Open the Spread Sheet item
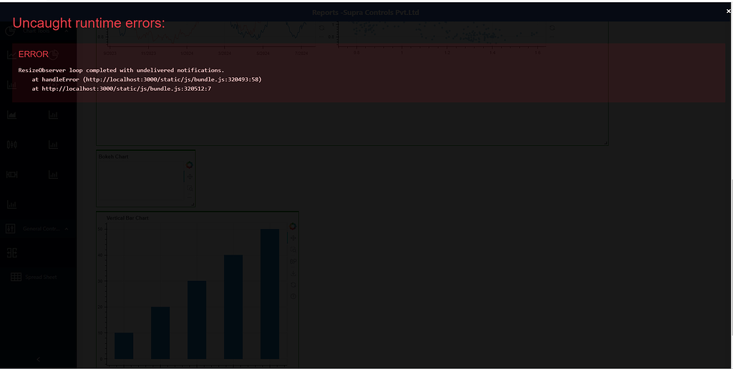Viewport: 733px width, 369px height. (x=40, y=277)
